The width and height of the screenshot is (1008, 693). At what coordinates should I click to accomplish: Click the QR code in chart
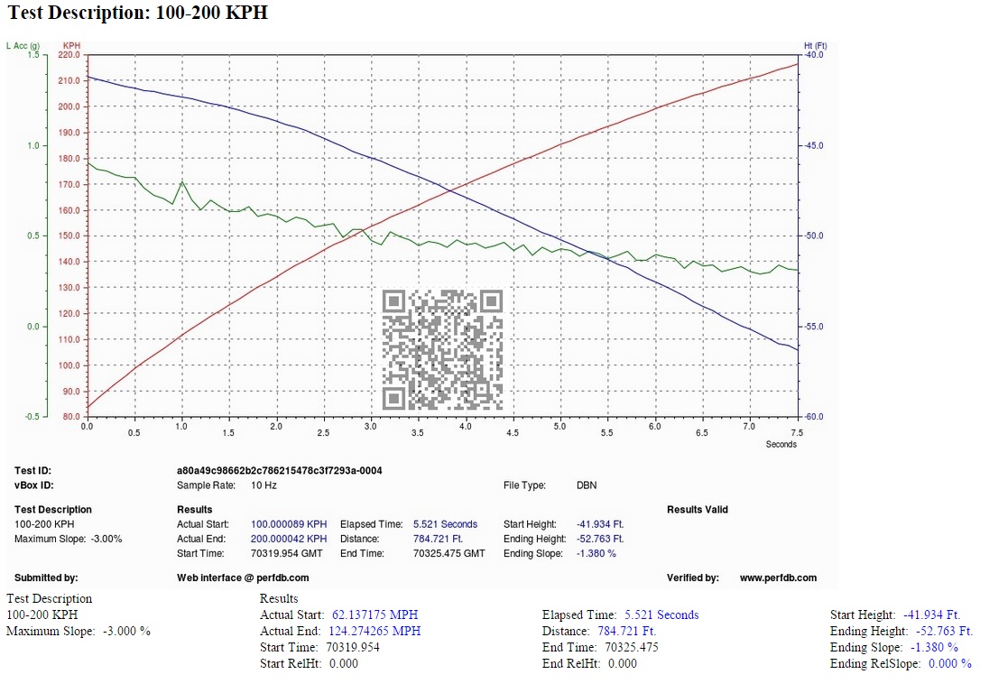(442, 350)
